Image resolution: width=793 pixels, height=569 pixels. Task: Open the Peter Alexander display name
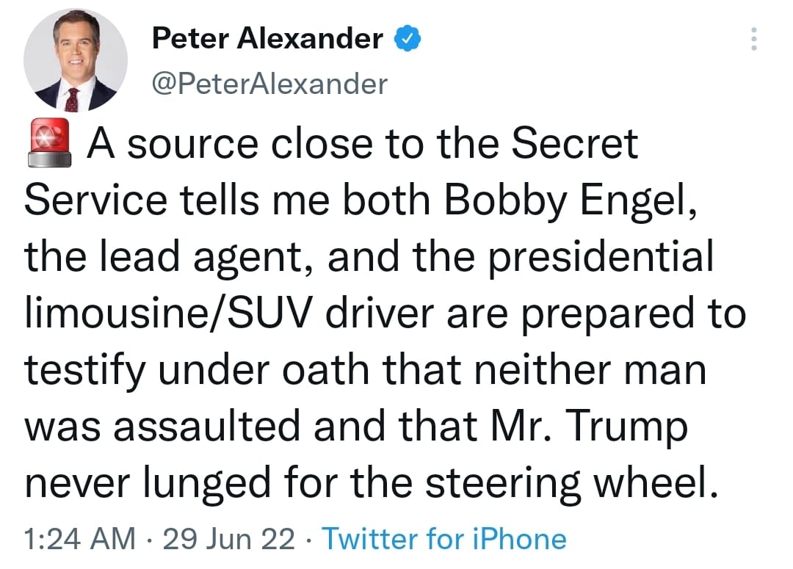tap(267, 38)
